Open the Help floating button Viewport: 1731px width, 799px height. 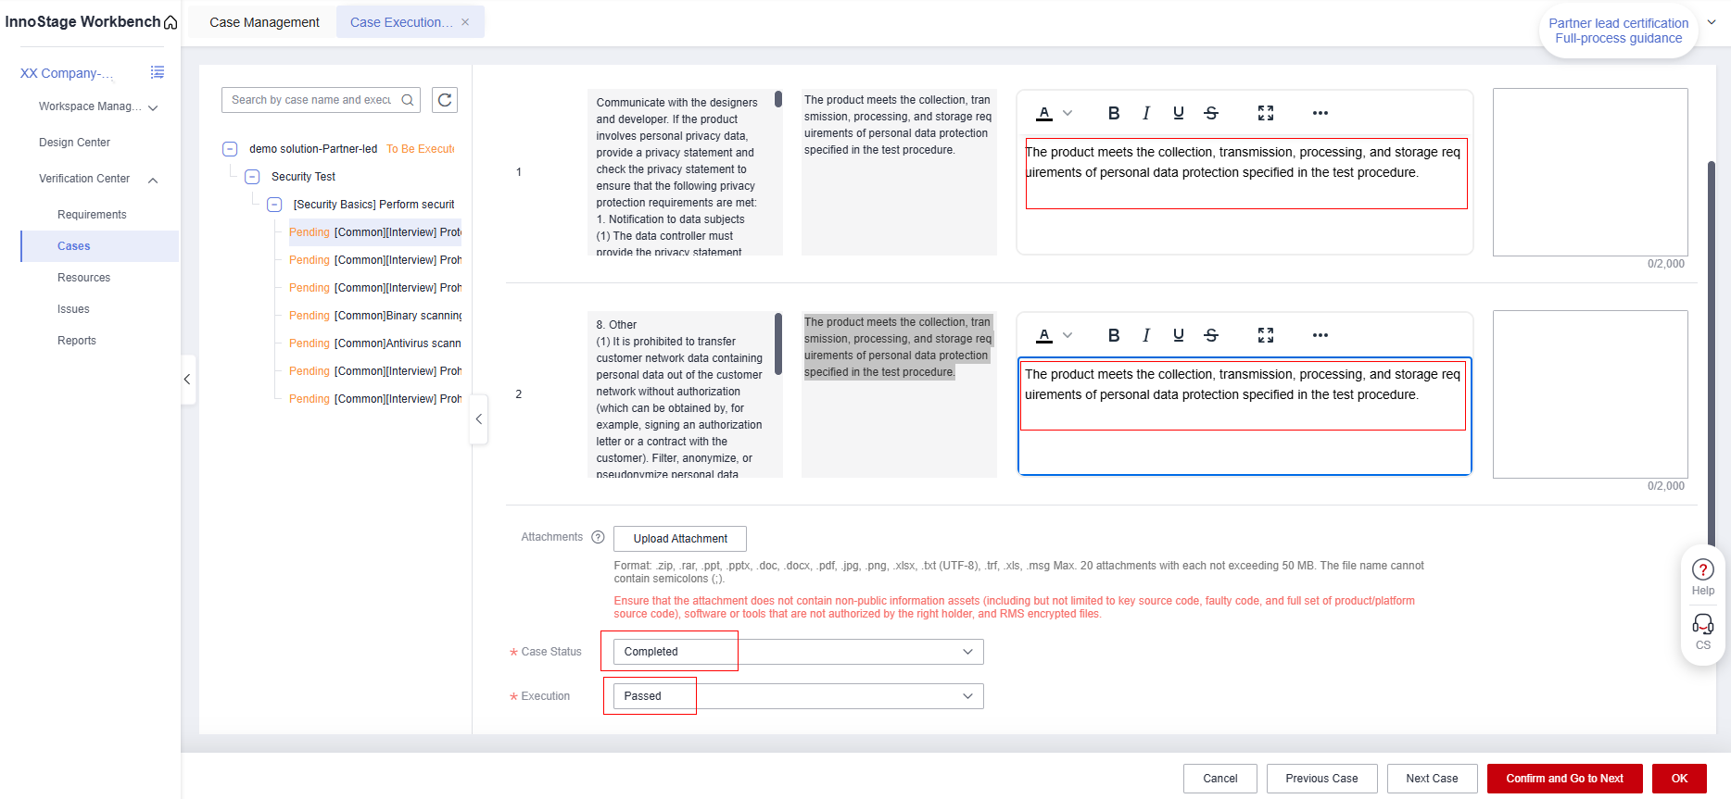[1703, 577]
